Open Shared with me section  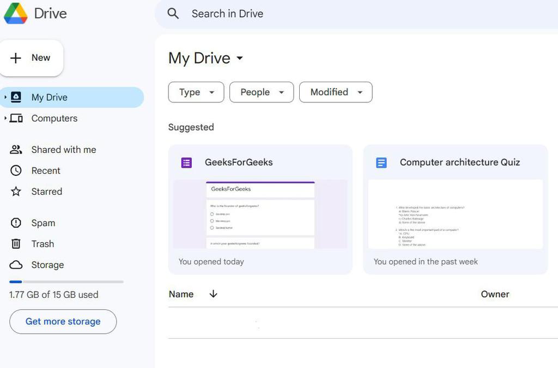(x=63, y=150)
